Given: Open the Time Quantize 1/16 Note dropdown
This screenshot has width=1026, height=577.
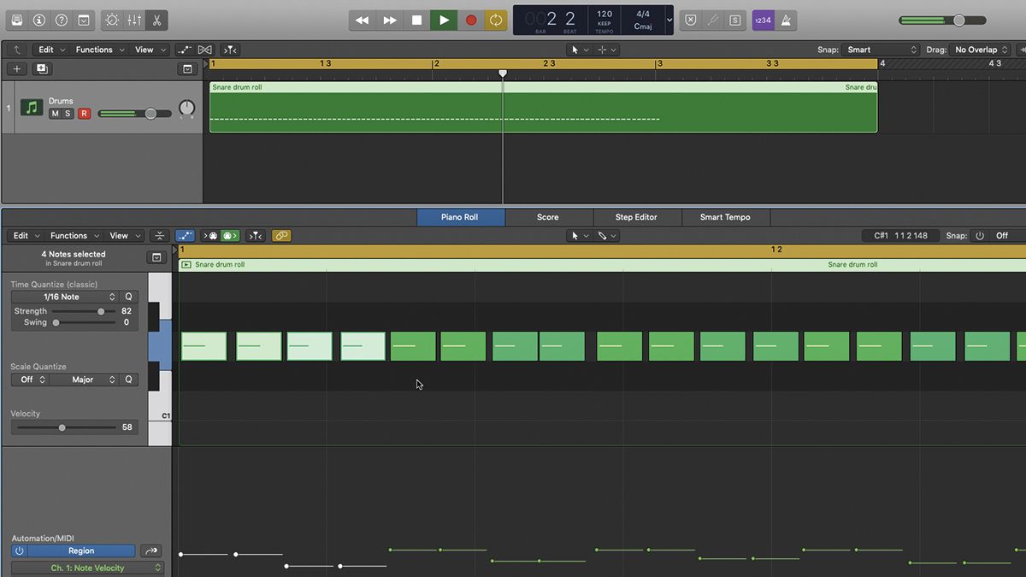Looking at the screenshot, I should (65, 297).
